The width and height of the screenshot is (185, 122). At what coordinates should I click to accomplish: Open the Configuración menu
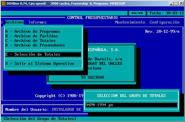click(x=164, y=22)
